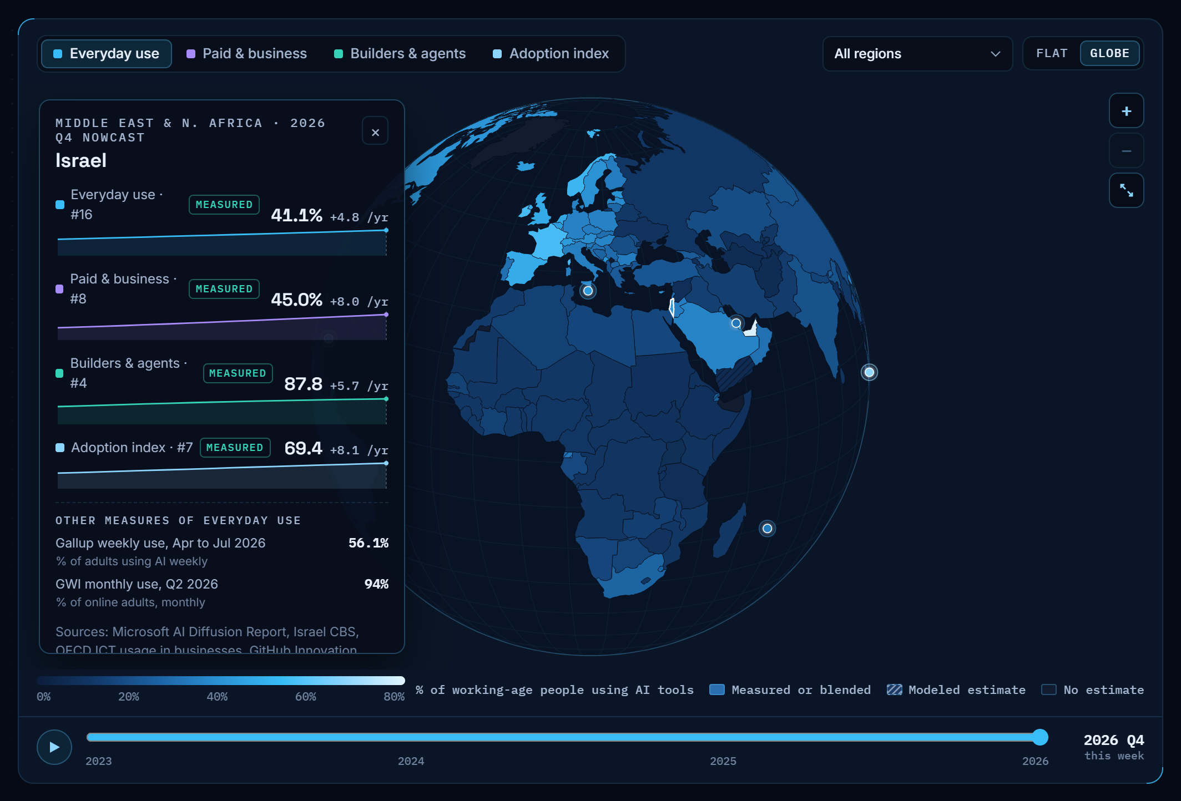Switch to Paid & business tab

247,54
